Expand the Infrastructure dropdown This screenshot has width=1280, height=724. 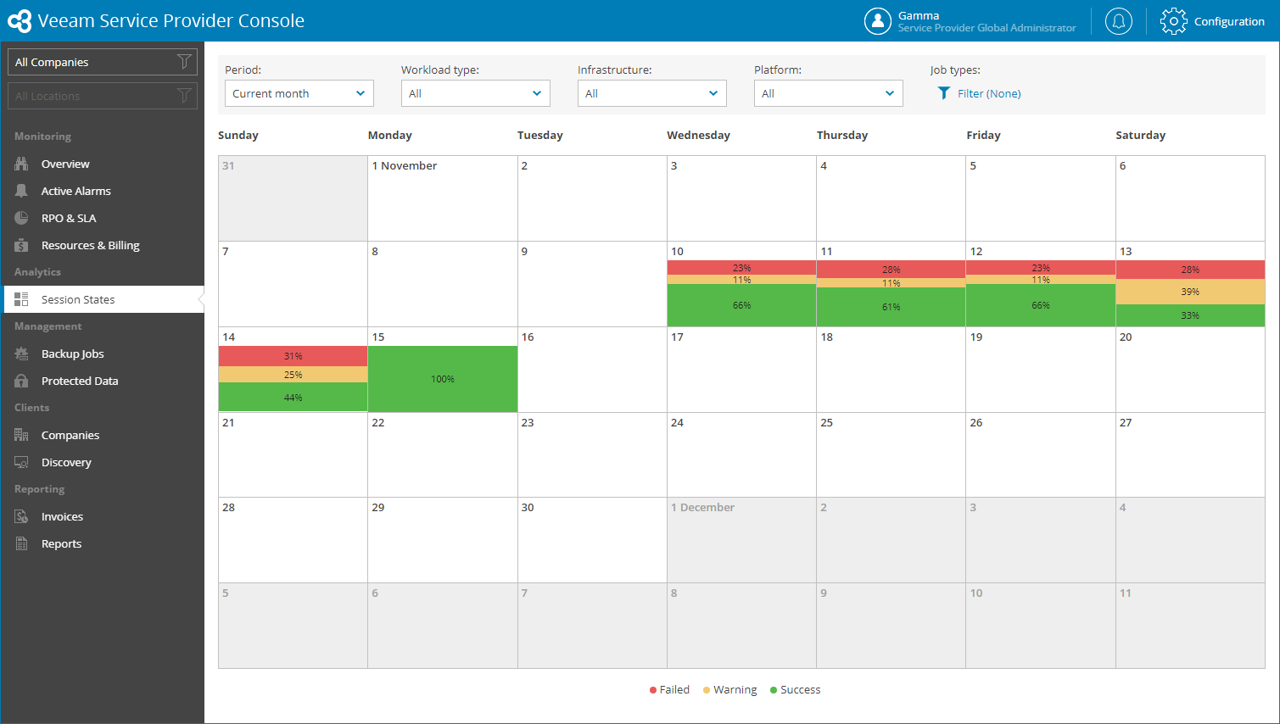coord(652,93)
